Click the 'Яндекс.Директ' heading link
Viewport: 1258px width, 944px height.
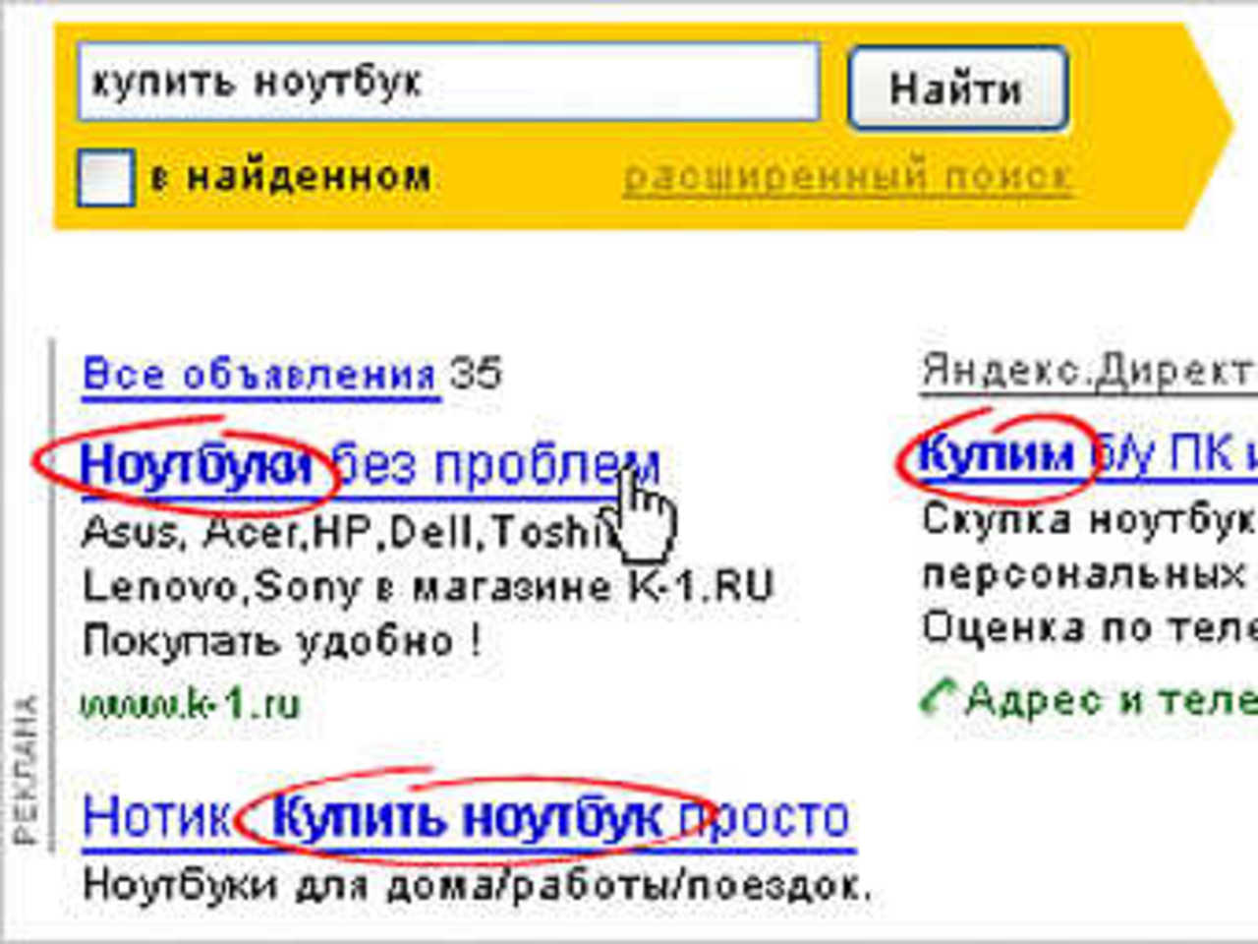1088,371
